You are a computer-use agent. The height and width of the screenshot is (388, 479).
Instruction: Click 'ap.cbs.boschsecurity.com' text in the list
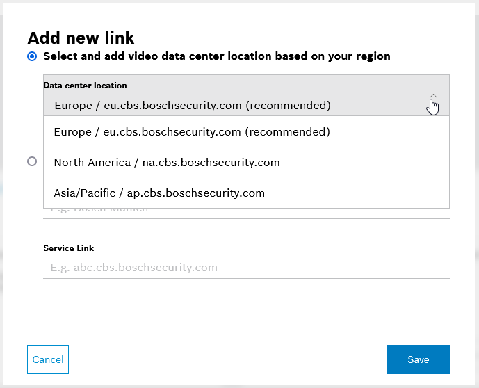196,193
